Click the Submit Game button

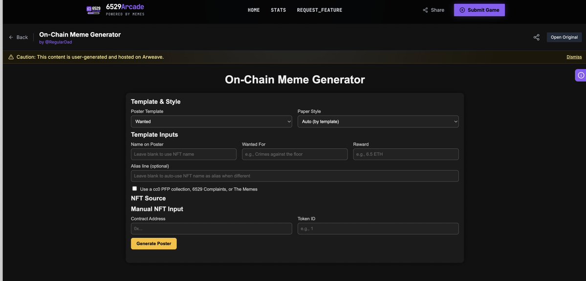coord(479,10)
